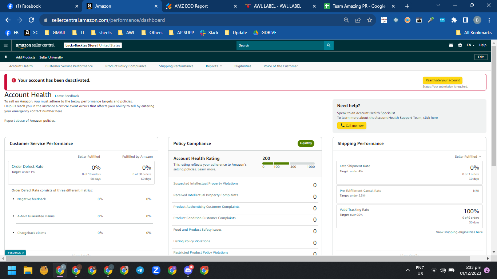Click the Leave Feedback link
The width and height of the screenshot is (497, 279).
(67, 96)
